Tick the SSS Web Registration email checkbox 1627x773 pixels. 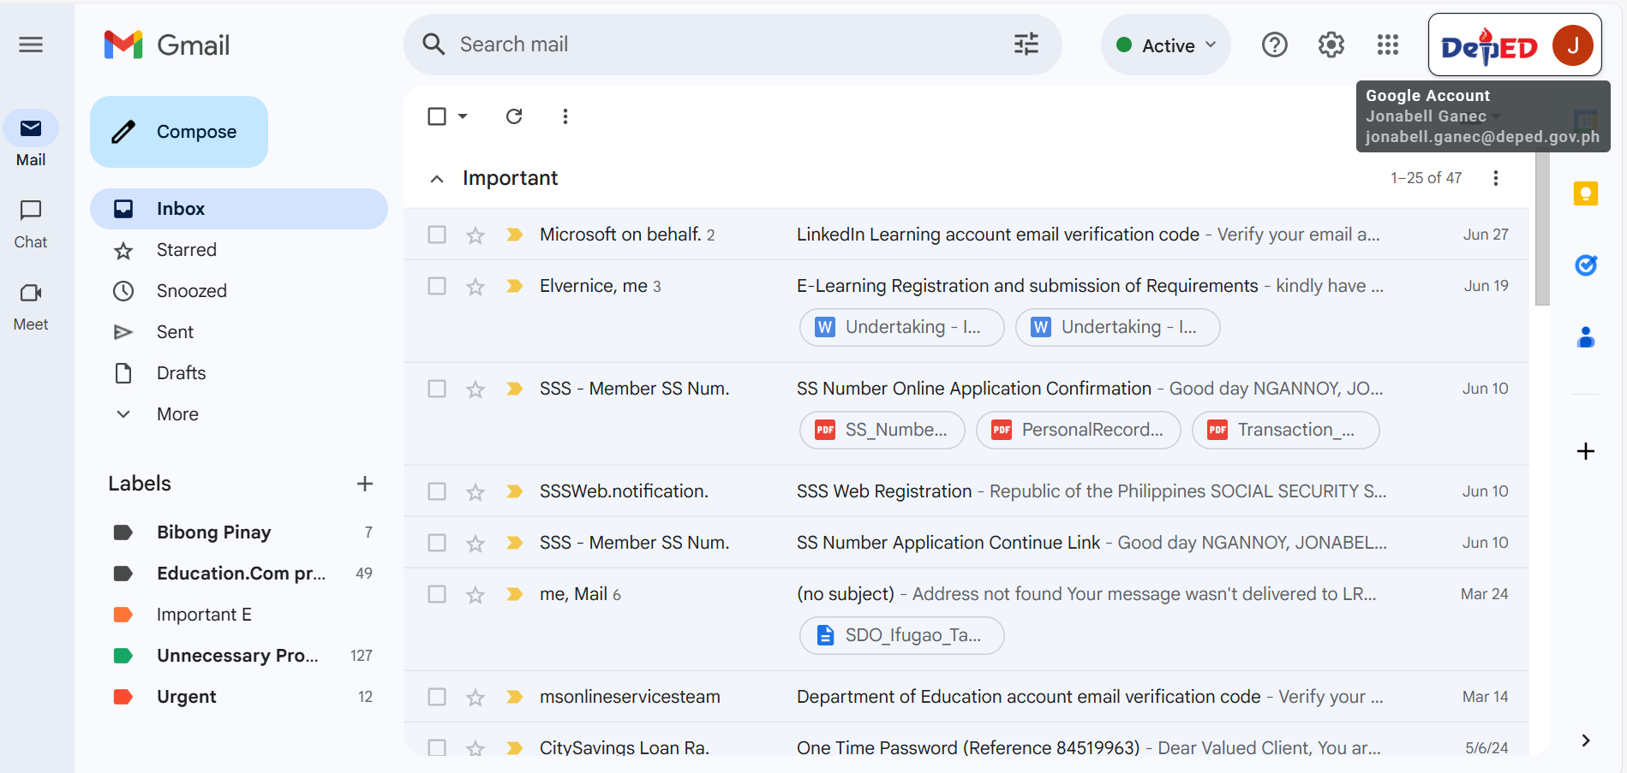coord(437,491)
